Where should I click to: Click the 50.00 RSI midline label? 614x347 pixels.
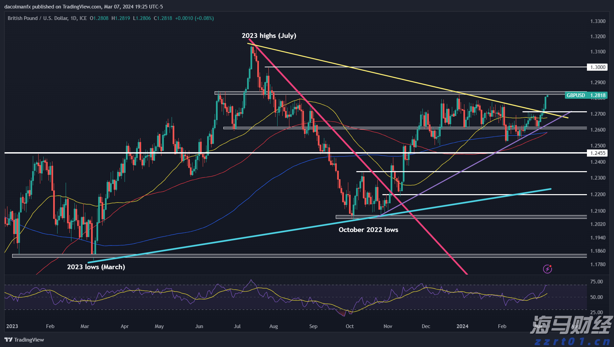point(596,297)
